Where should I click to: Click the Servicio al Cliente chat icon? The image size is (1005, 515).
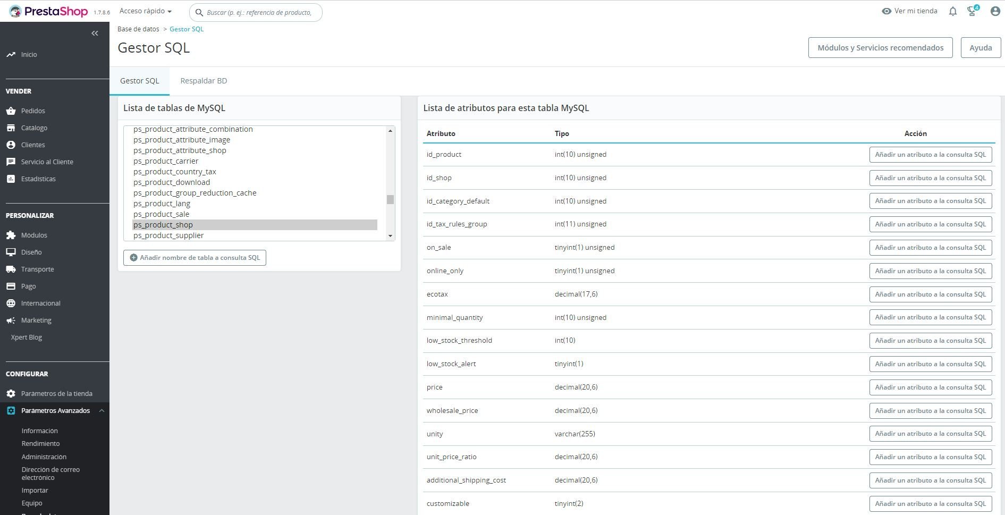(11, 162)
